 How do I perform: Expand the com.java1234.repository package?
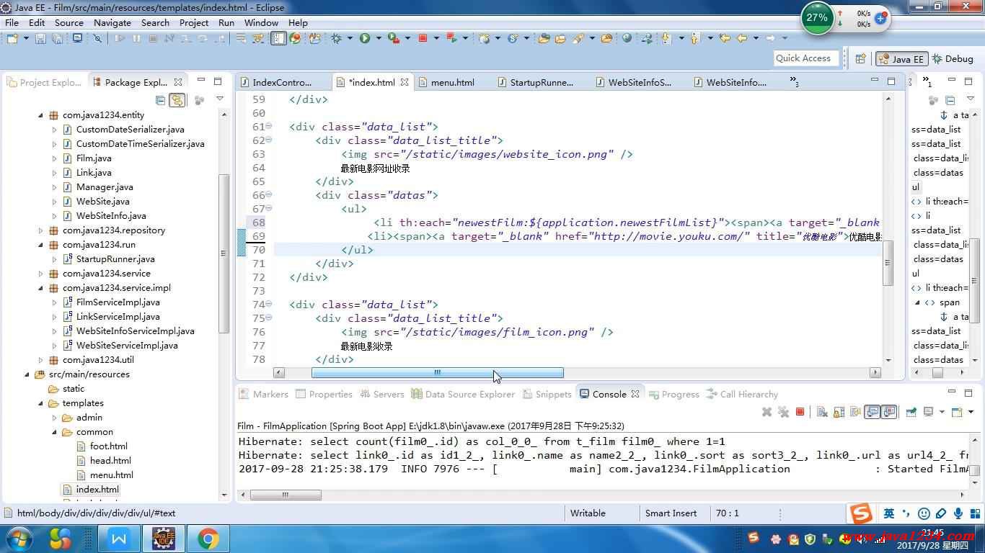[41, 230]
